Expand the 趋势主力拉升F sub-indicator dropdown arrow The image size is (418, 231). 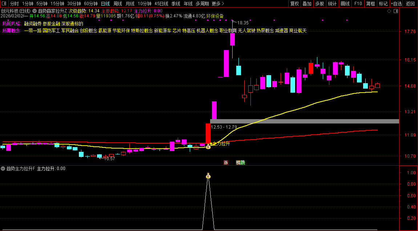point(3,169)
